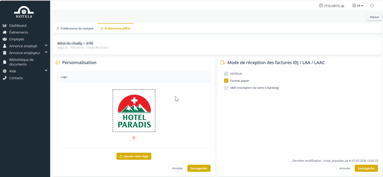Viewport: 383px width, 177px height.
Task: Open Bibliothèque de documents page
Action: pyautogui.click(x=21, y=62)
